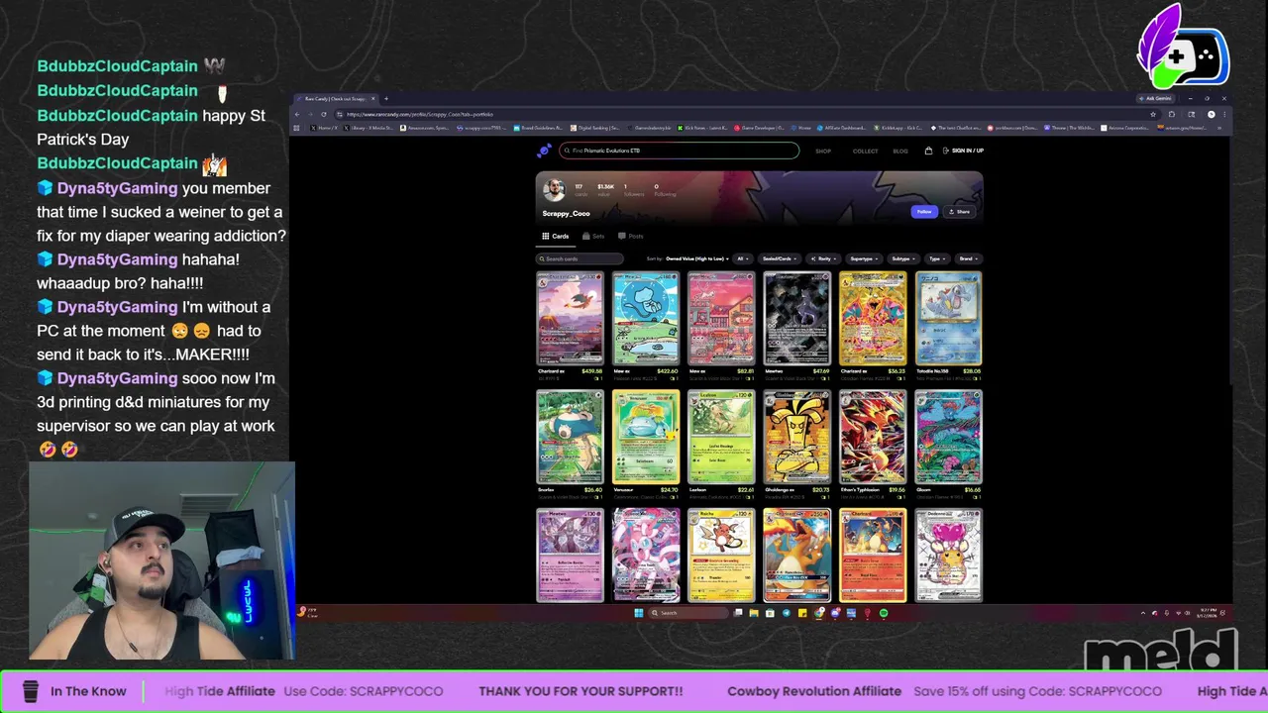Switch to the Sets tab
1268x713 pixels.
pyautogui.click(x=593, y=236)
